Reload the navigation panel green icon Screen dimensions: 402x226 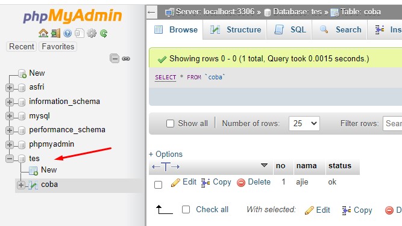tap(104, 33)
